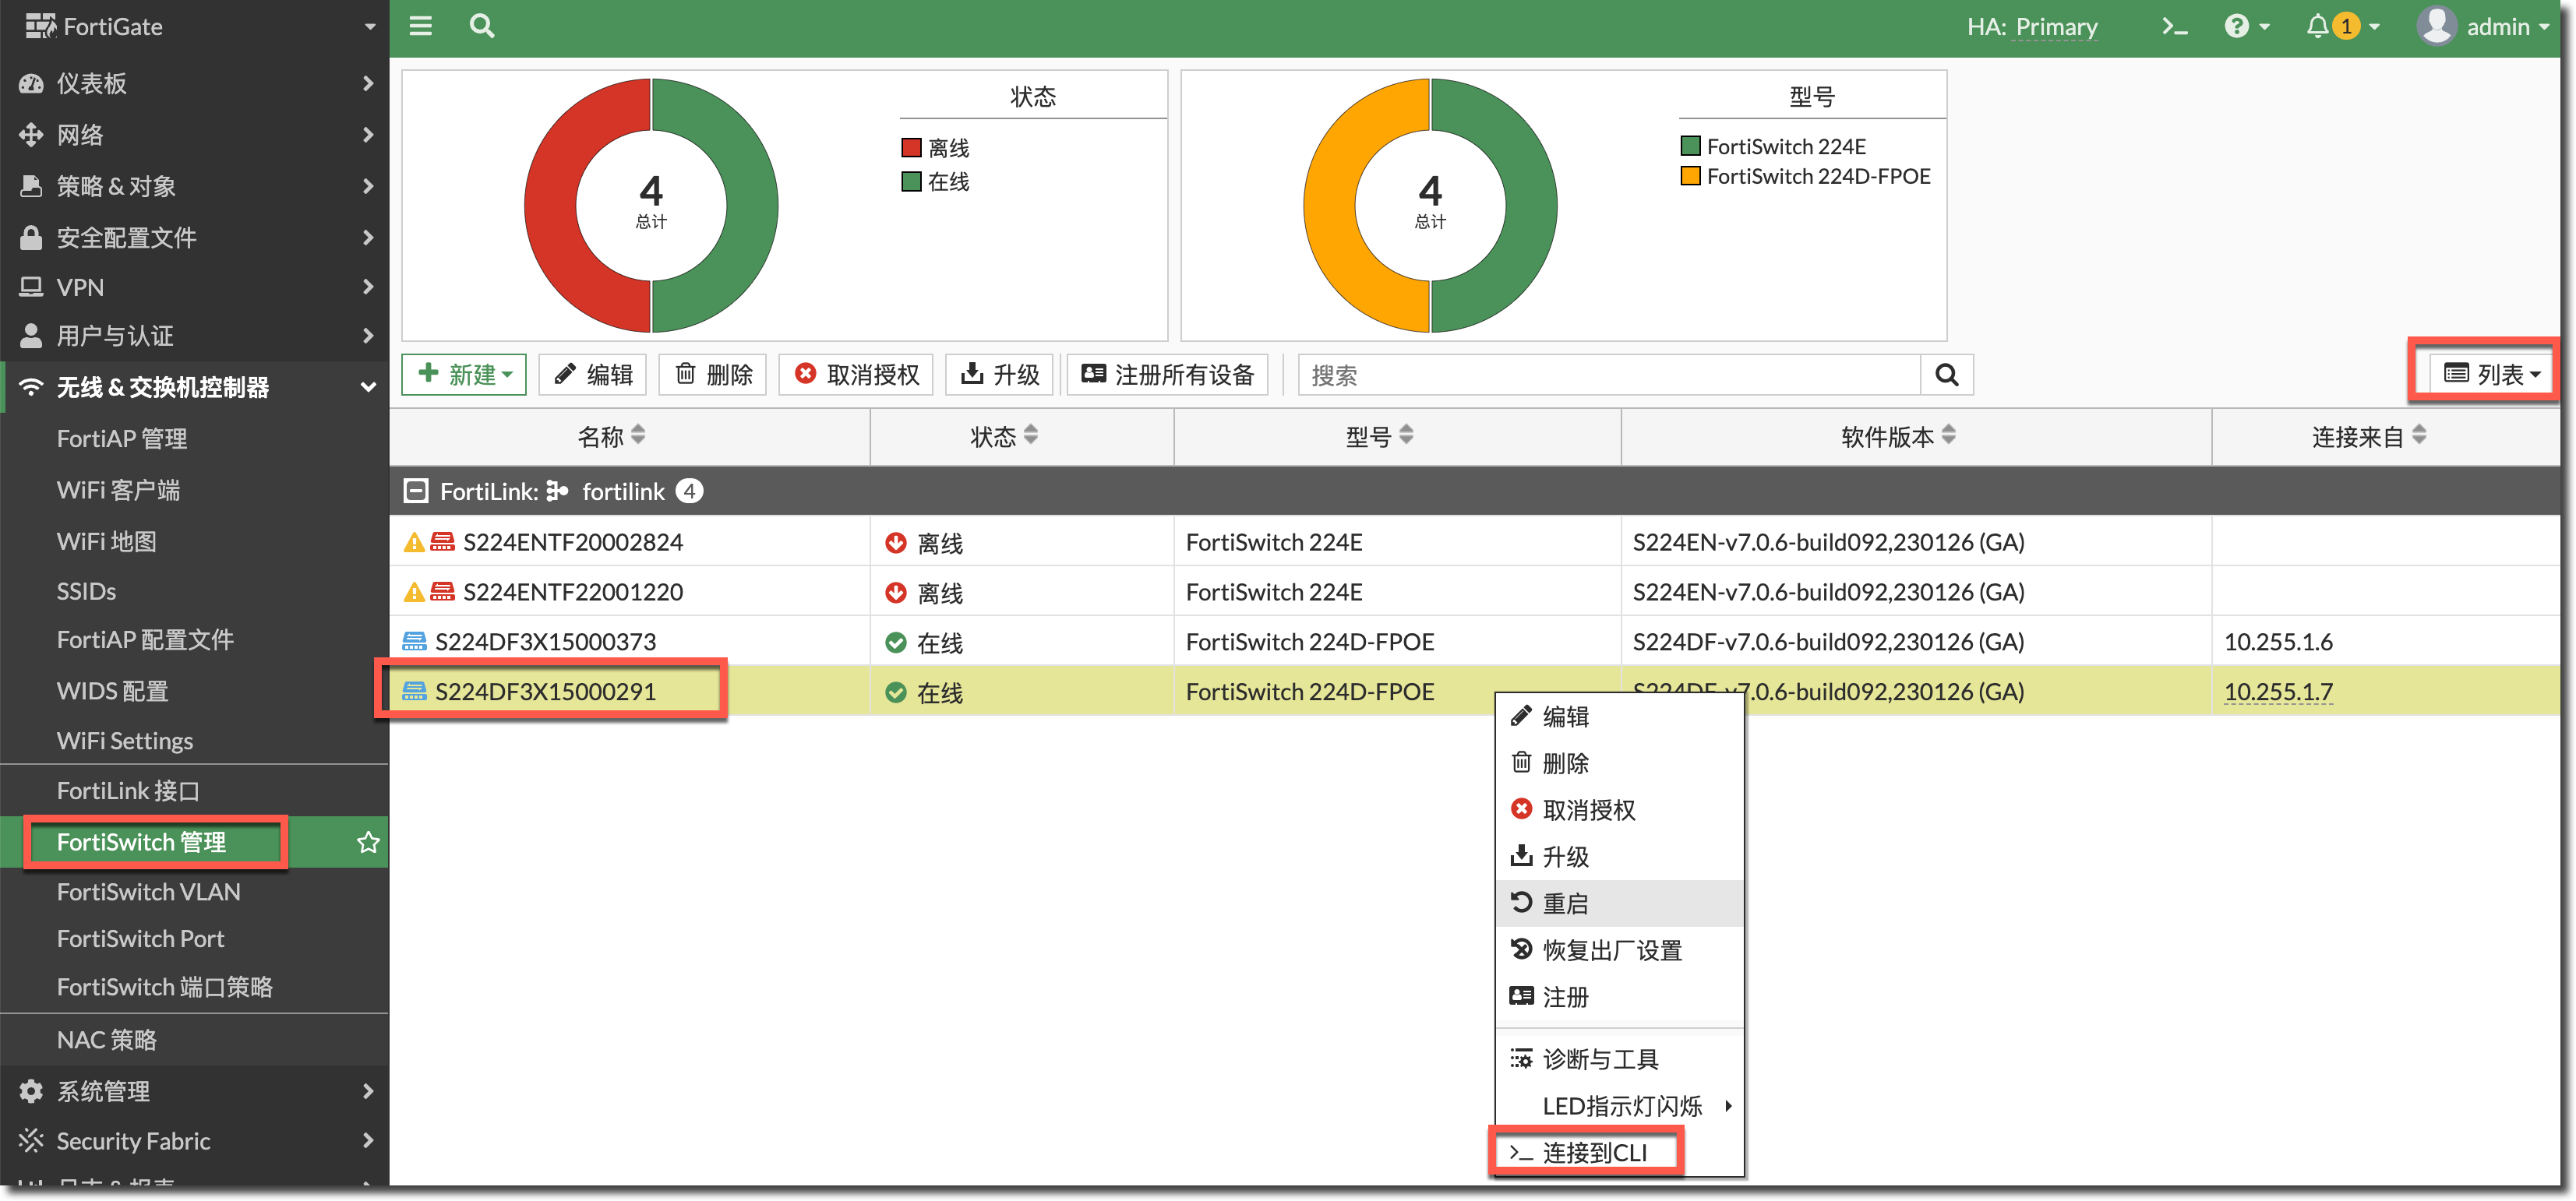Click the 10.255.1.7 address link
The image size is (2576, 1201).
click(2277, 692)
